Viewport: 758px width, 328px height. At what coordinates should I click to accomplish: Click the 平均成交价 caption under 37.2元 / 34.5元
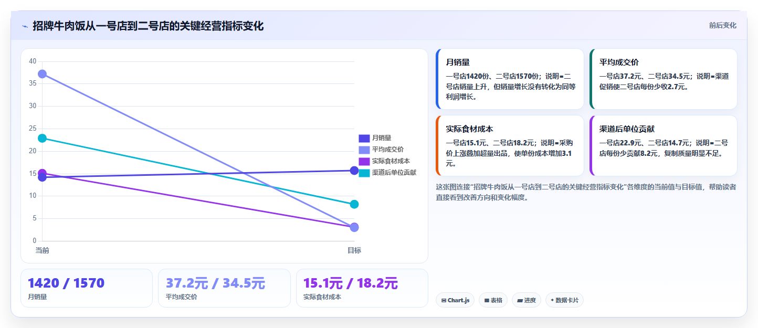tap(181, 297)
